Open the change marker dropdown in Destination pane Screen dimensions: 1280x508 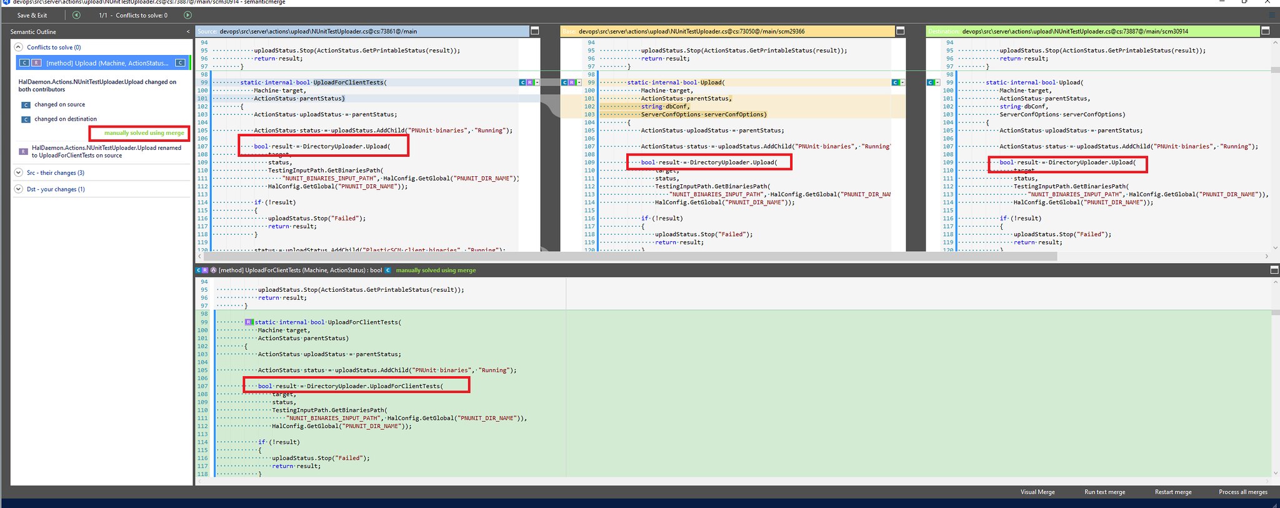click(937, 82)
